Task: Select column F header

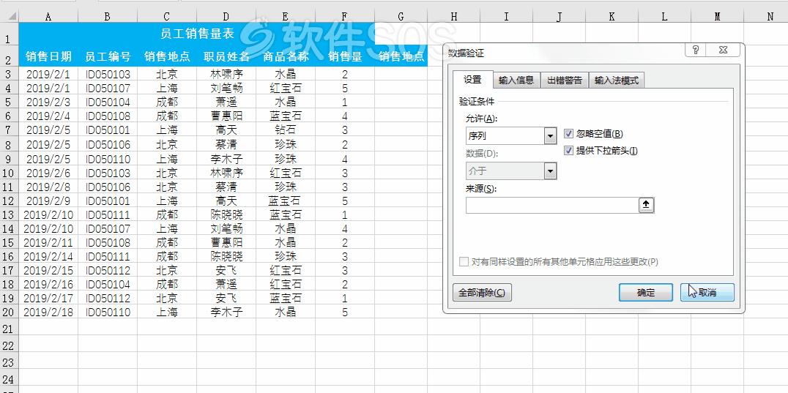Action: [x=345, y=17]
